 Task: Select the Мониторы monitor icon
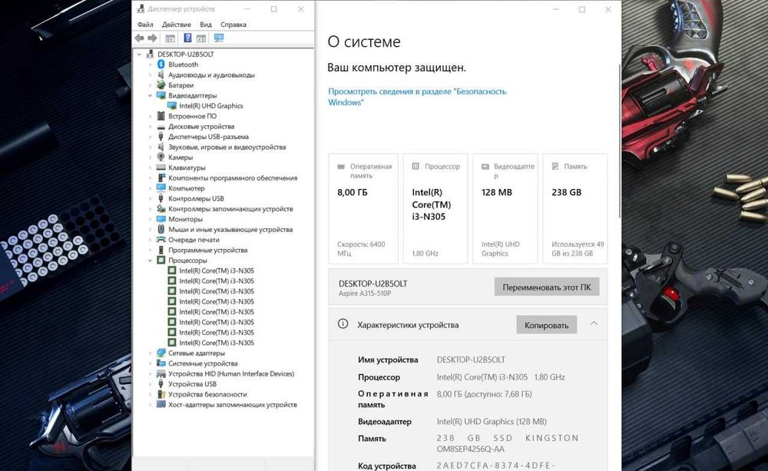pos(161,218)
